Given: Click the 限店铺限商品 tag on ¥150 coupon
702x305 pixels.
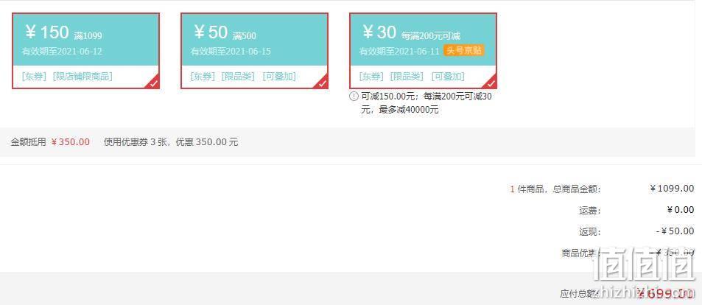Looking at the screenshot, I should [x=83, y=76].
